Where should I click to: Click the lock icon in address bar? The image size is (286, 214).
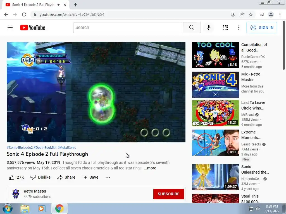[x=35, y=14]
